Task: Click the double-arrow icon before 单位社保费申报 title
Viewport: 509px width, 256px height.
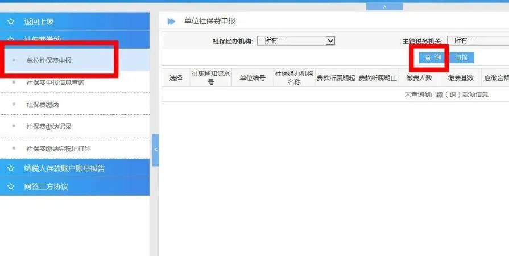Action: click(x=171, y=22)
